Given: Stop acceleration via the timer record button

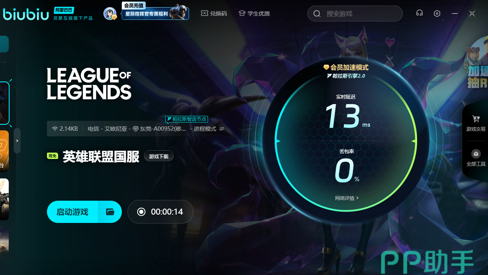Looking at the screenshot, I should pyautogui.click(x=141, y=212).
